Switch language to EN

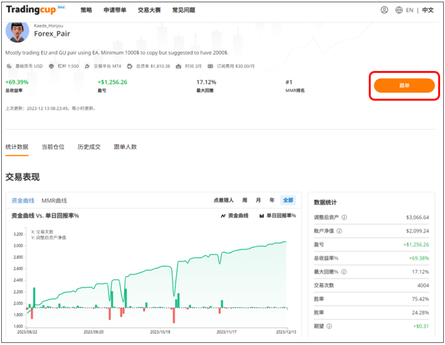410,10
